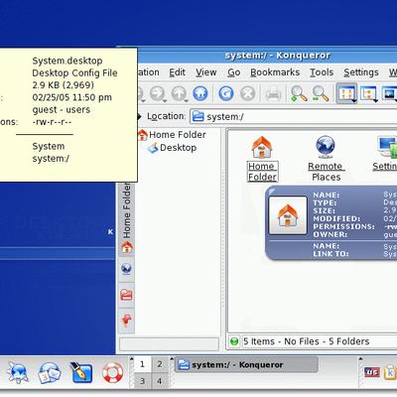Open Up button history dropdown arrow
This screenshot has width=397, height=397.
point(187,101)
